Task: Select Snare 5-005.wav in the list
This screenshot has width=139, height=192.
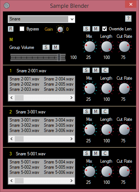Action: tap(59, 167)
